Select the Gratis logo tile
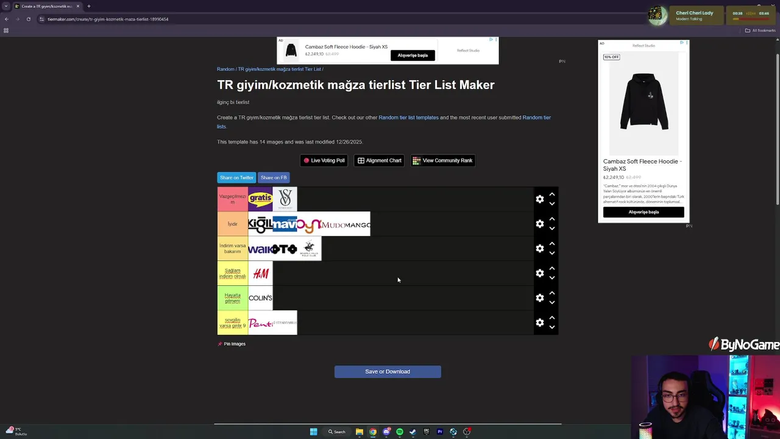Screen dimensions: 780x439 pos(260,199)
